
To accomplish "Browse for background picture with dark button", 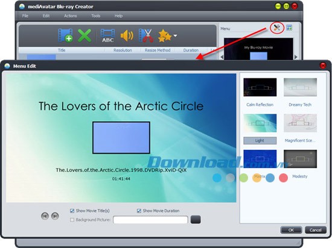I will pyautogui.click(x=196, y=220).
